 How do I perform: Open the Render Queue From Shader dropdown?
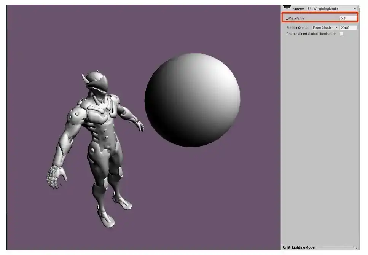coord(325,27)
